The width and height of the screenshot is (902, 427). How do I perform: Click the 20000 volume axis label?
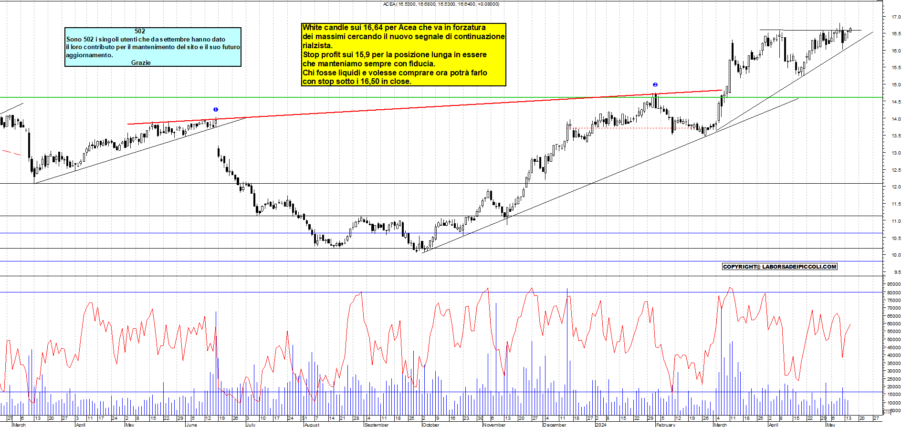[x=894, y=386]
